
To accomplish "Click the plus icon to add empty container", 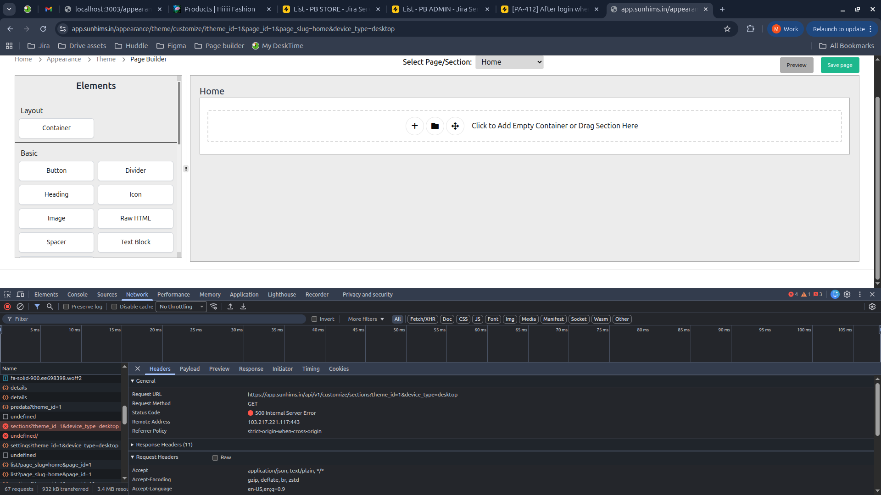I will [414, 126].
